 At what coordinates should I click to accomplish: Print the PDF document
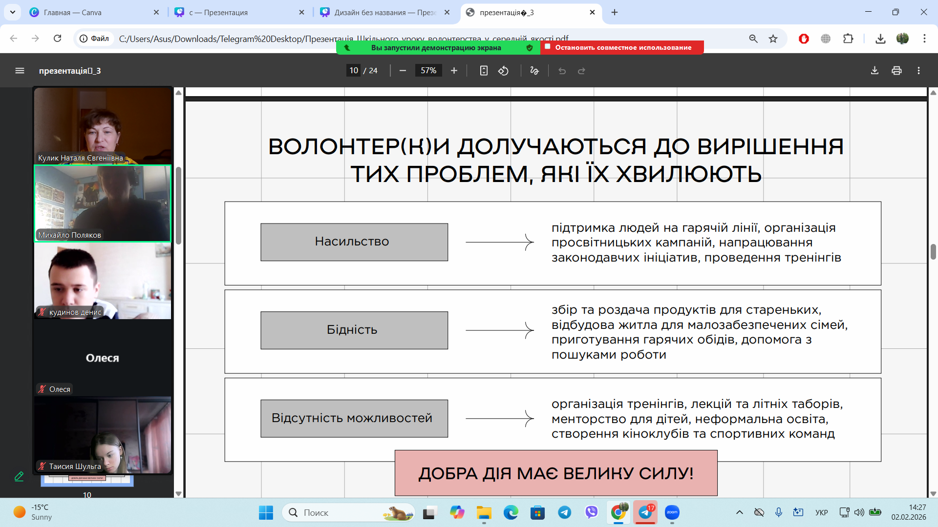[x=896, y=71]
